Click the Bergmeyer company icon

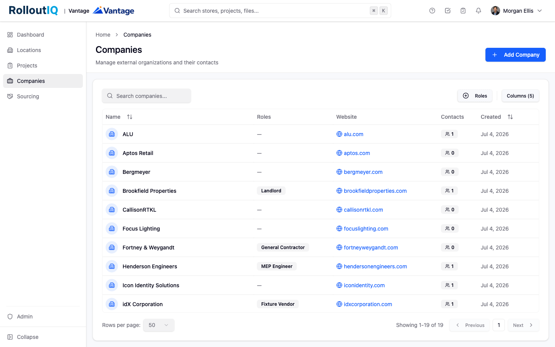[x=112, y=172]
